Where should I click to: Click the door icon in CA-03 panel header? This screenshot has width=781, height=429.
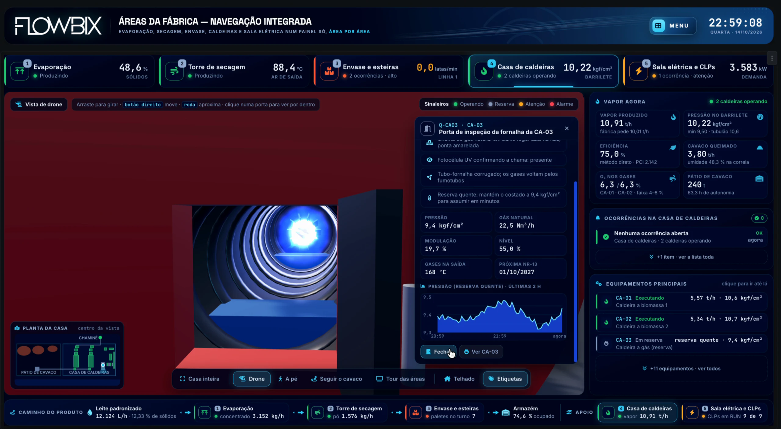tap(427, 128)
